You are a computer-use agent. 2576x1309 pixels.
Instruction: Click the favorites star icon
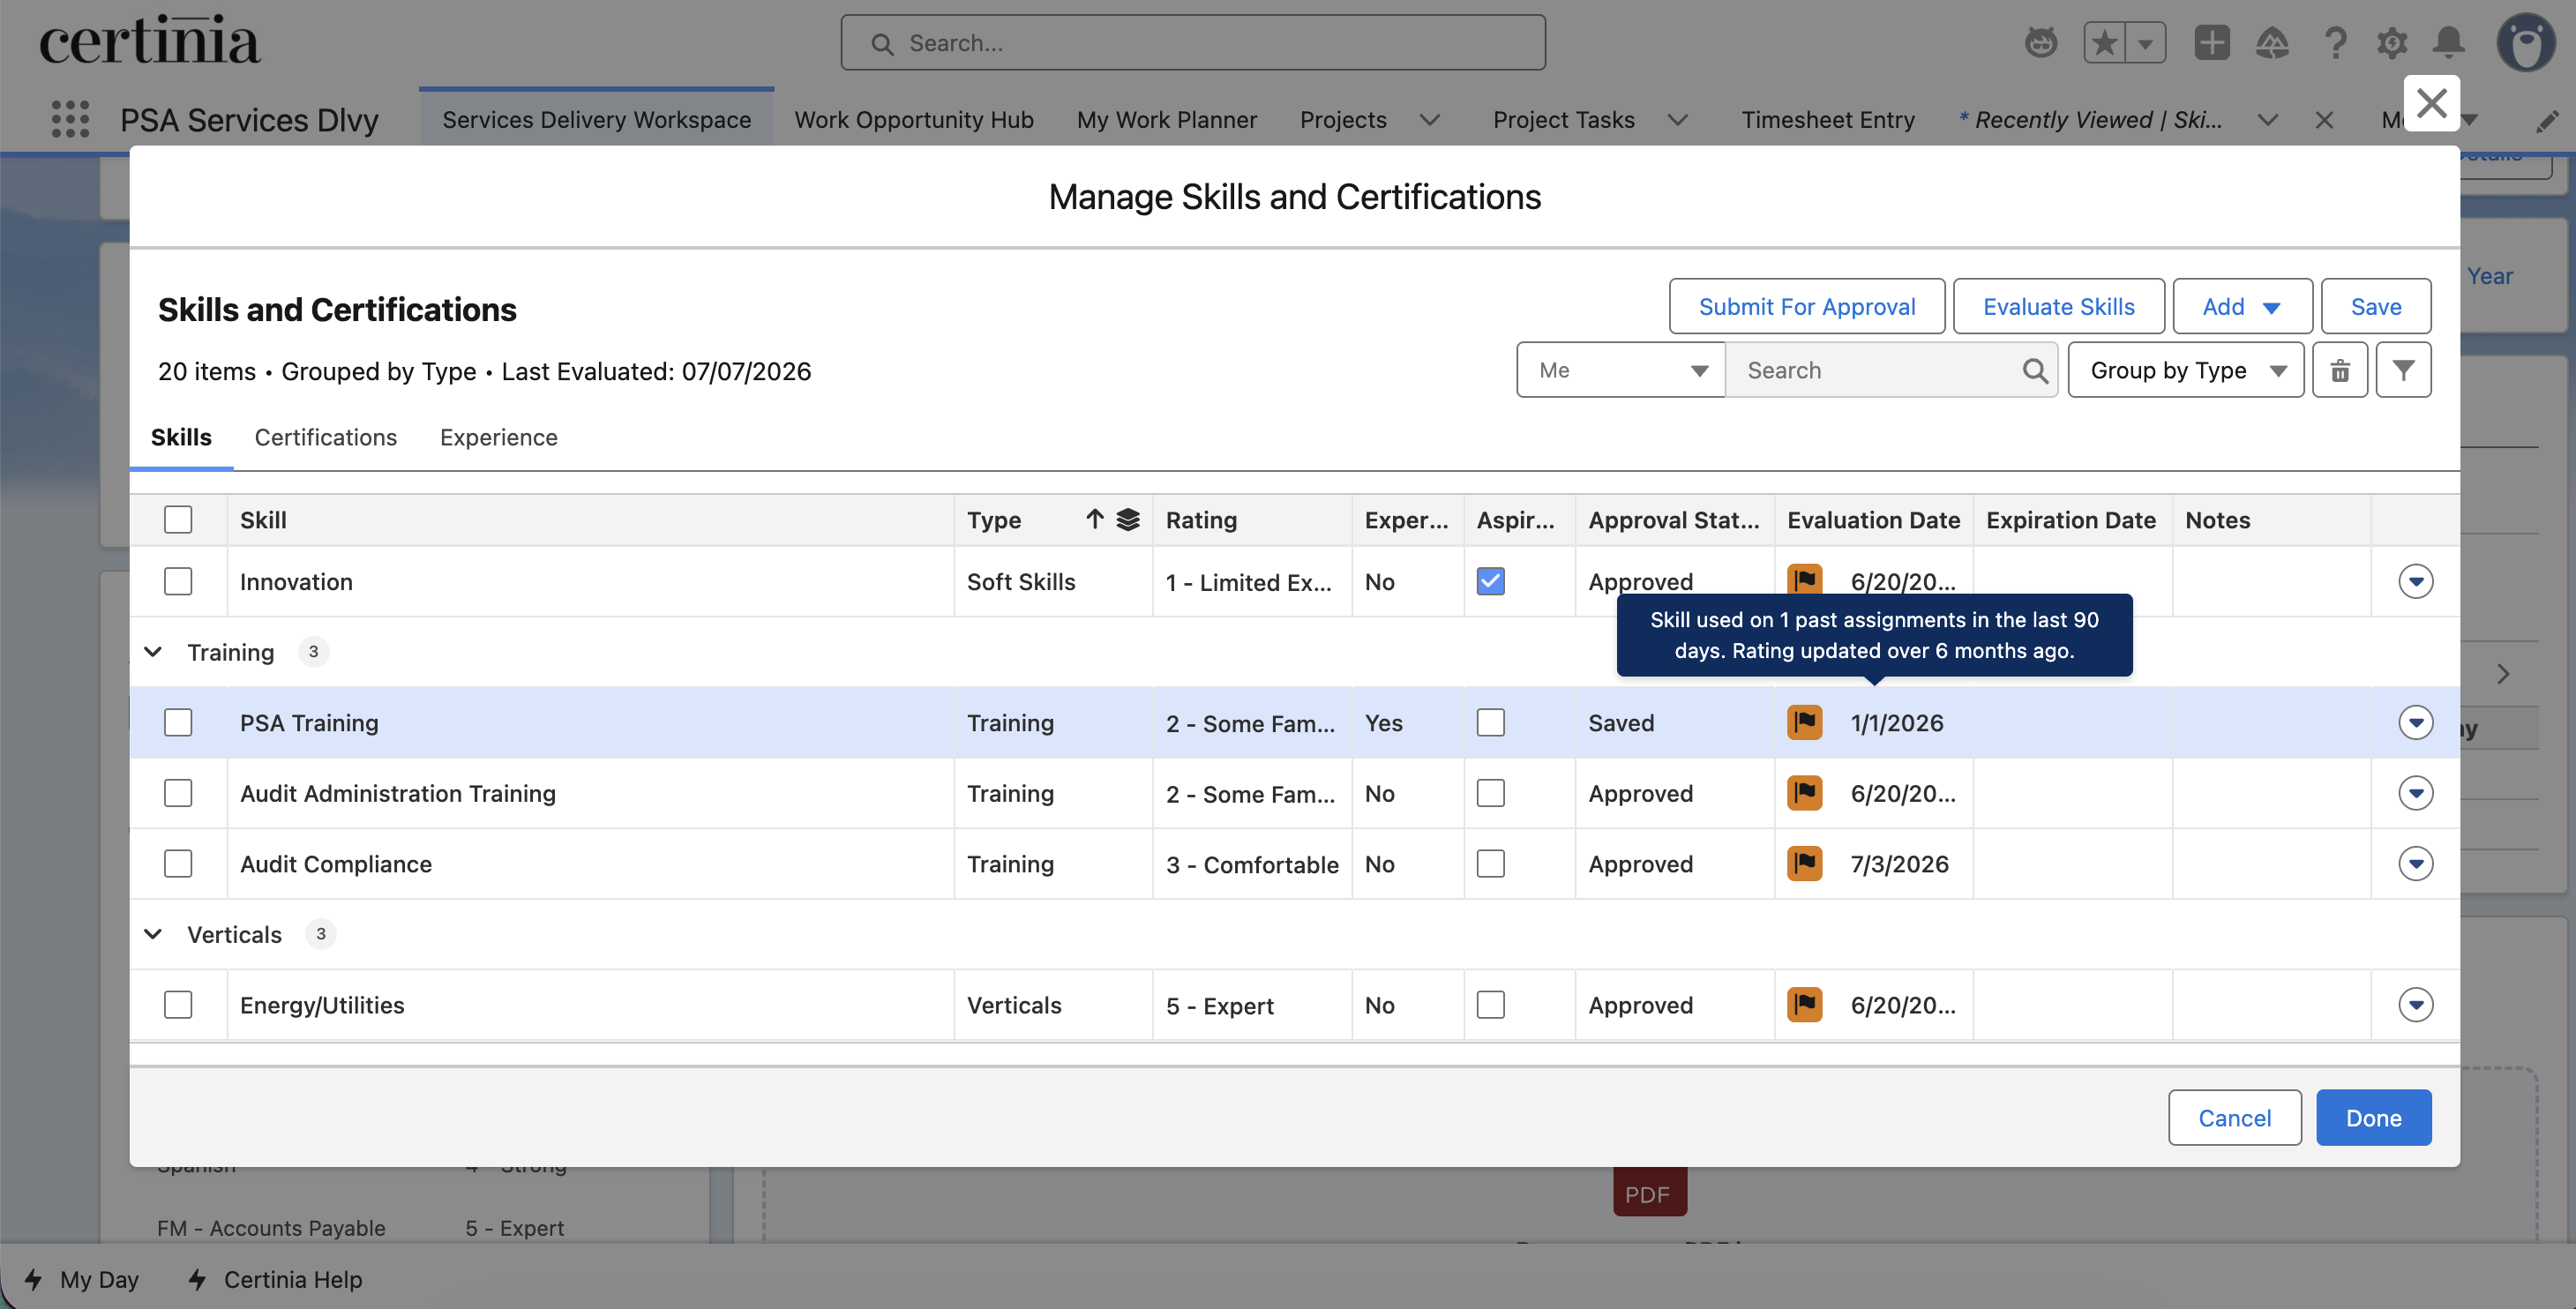2104,43
